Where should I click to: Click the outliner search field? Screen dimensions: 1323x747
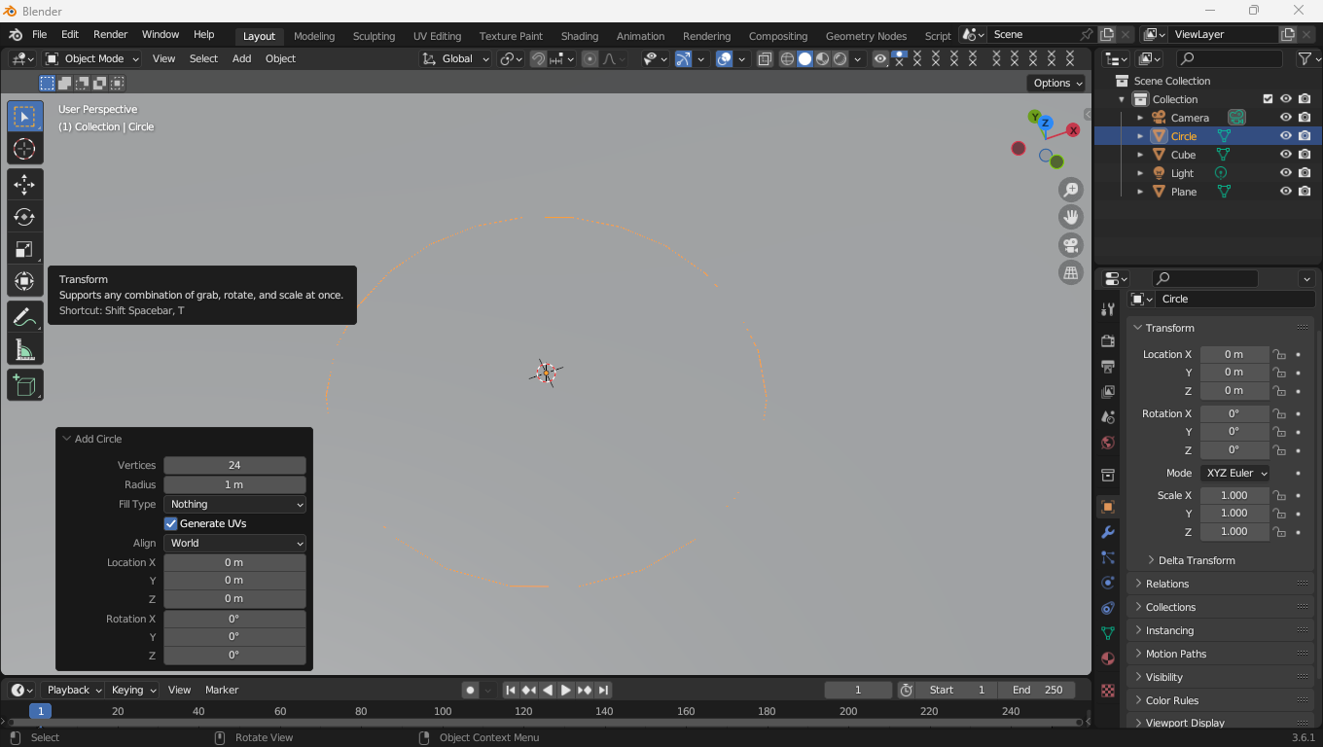coord(1229,59)
